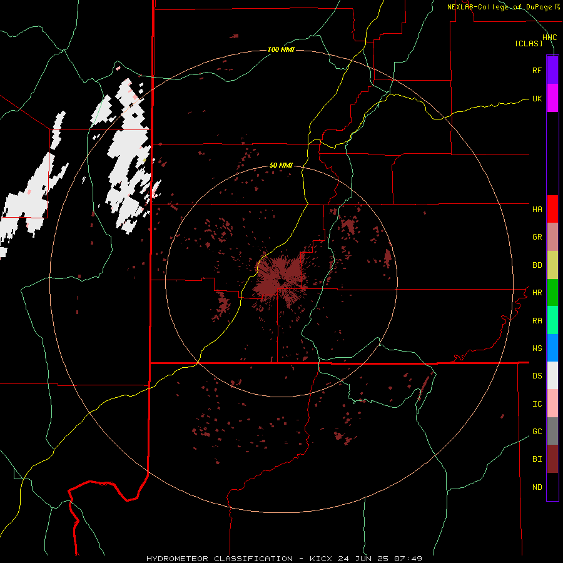Screen dimensions: 563x563
Task: Click the WS blue legend swatch
Action: pos(552,348)
